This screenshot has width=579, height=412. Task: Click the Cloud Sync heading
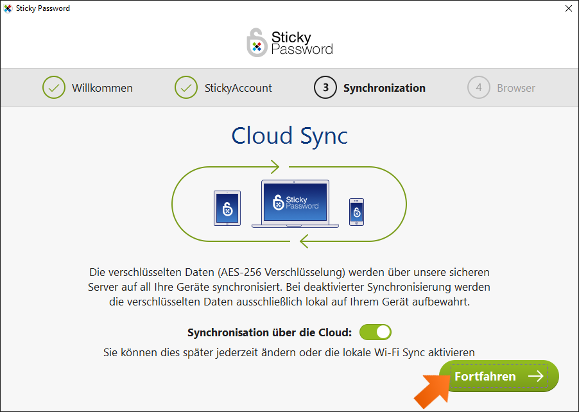pos(289,136)
